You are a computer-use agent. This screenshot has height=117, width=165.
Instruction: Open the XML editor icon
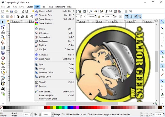pos(115,11)
